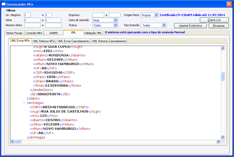Select the XML tab

(x=73, y=33)
